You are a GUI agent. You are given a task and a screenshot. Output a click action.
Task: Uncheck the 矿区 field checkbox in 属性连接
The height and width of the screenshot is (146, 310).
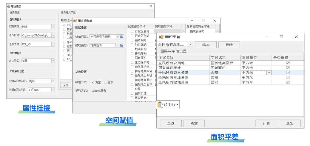(x=64, y=25)
